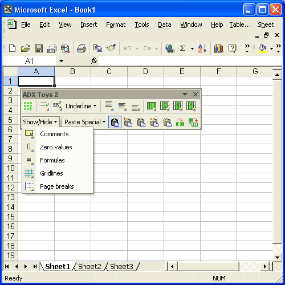Image resolution: width=285 pixels, height=285 pixels.
Task: Click the New blank workbook icon
Action: point(13,48)
